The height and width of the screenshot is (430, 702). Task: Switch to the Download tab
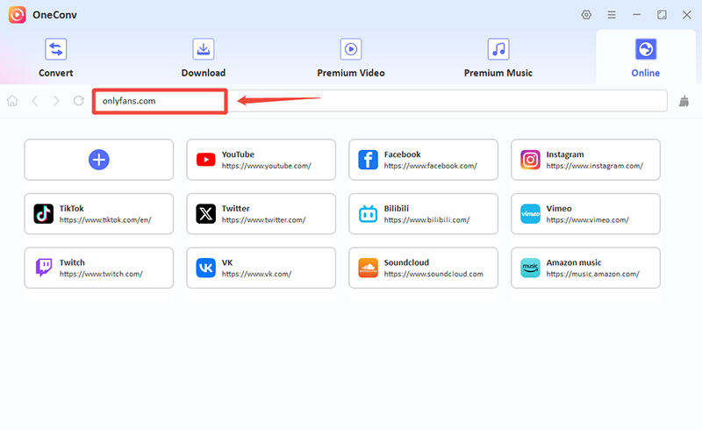coord(204,58)
